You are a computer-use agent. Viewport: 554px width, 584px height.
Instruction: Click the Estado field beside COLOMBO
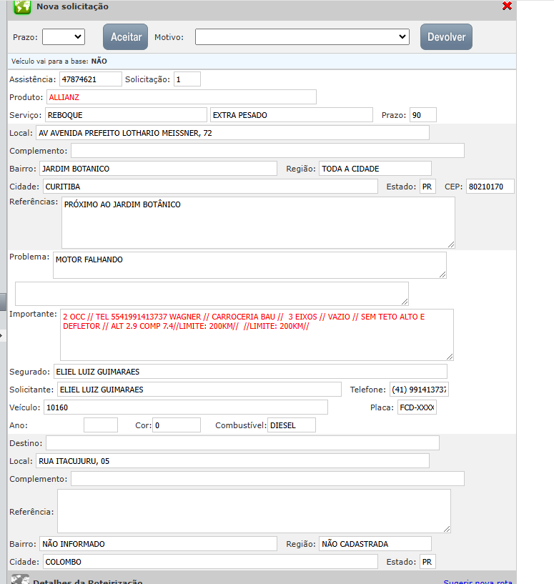427,562
